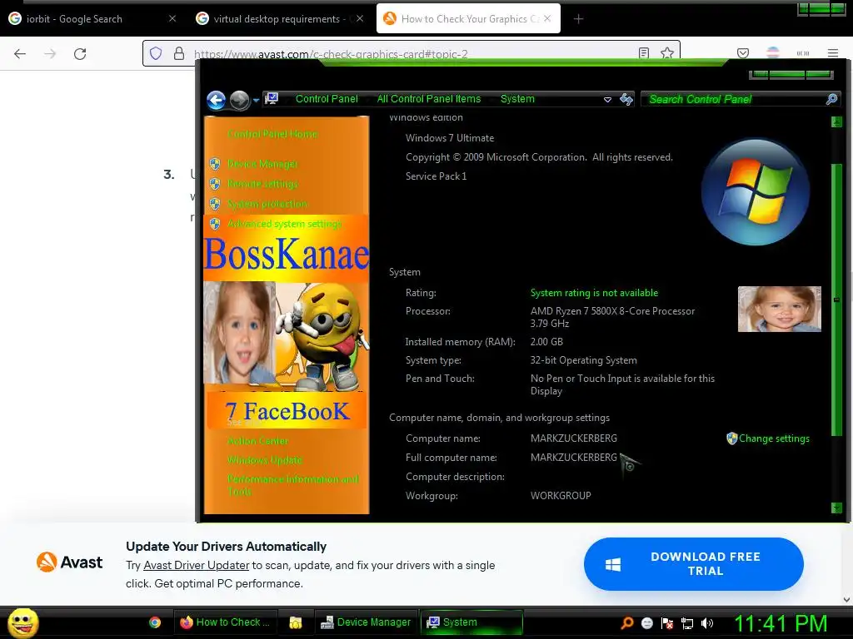853x639 pixels.
Task: Click the System window scroll up arrow
Action: coord(836,122)
